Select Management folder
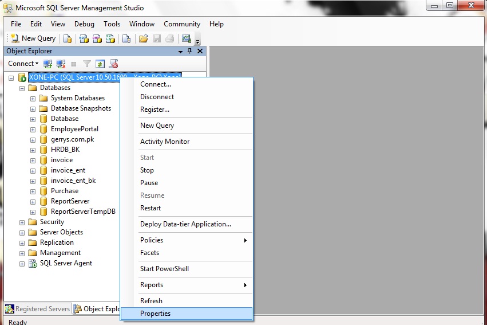The width and height of the screenshot is (487, 325). coord(60,253)
